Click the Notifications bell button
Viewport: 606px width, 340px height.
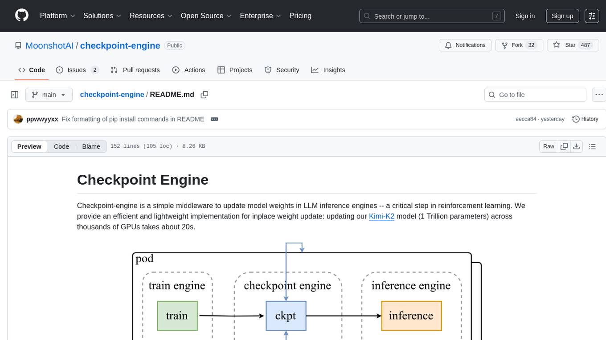465,45
